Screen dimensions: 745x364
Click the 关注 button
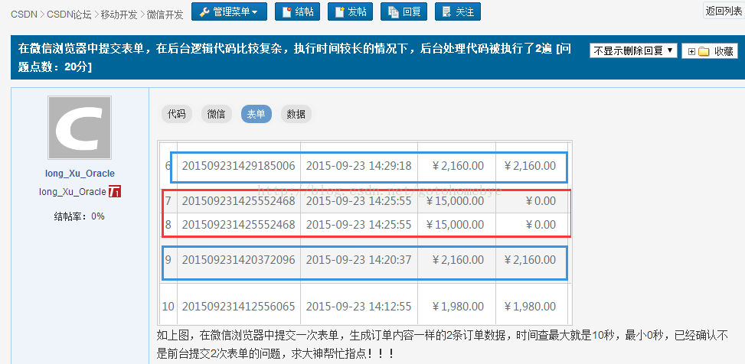[458, 12]
